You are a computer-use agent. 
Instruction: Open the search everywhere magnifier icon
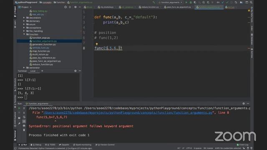pyautogui.click(x=251, y=2)
